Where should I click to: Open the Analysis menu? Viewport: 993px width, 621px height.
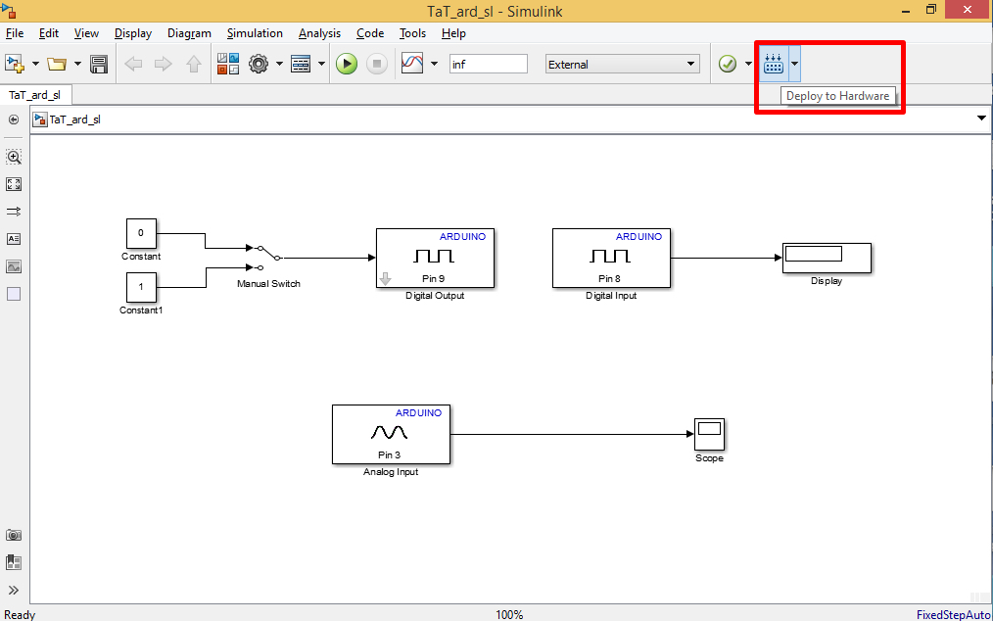[320, 33]
